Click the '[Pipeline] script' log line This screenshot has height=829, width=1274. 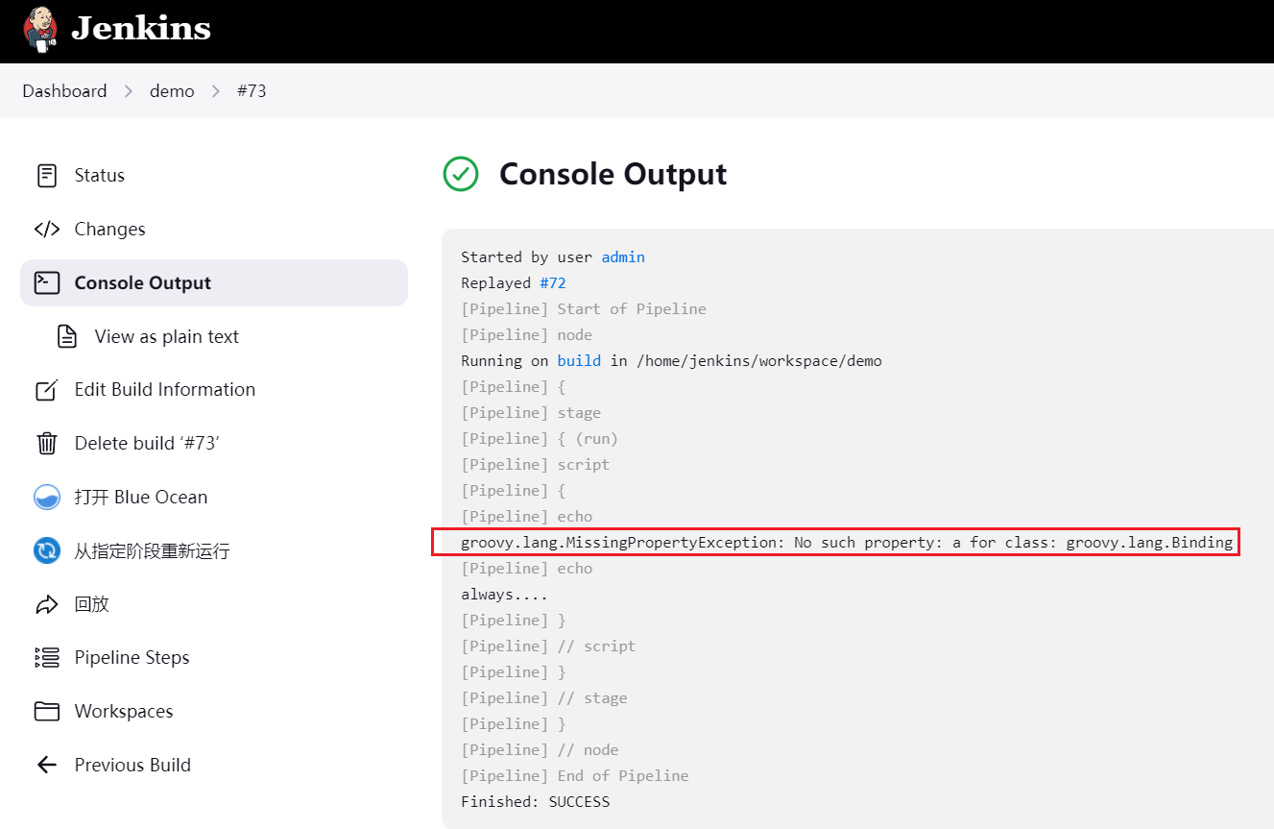point(535,465)
